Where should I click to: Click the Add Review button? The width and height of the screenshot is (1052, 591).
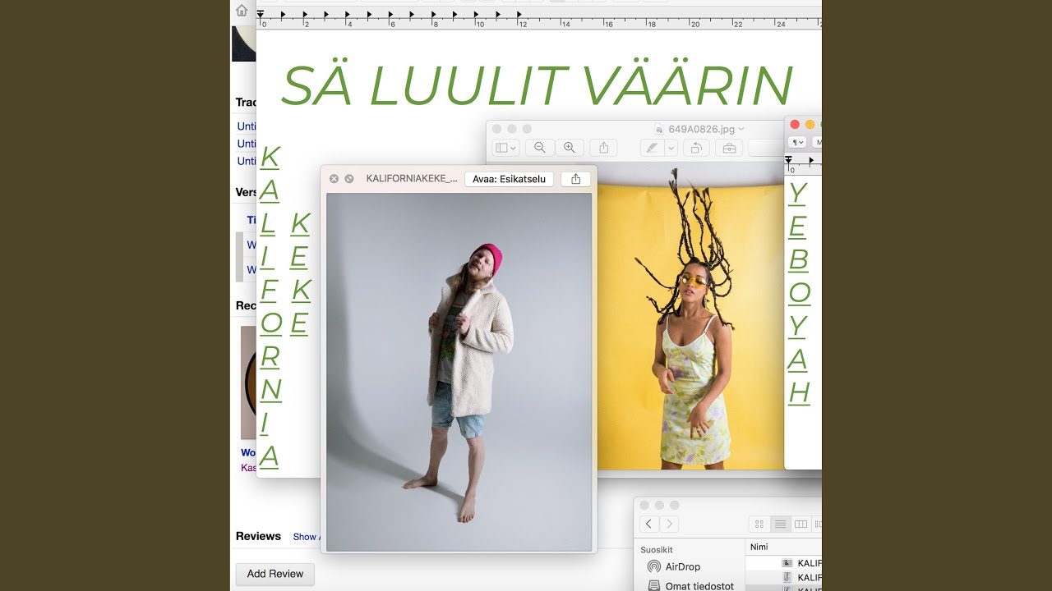pos(275,574)
